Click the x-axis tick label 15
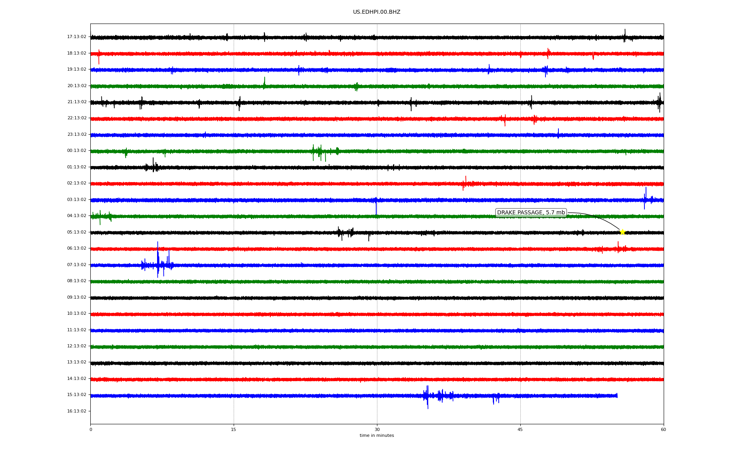Viewport: 754px width, 471px height. click(234, 430)
